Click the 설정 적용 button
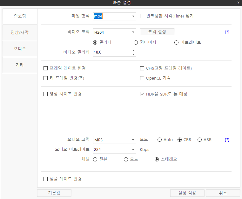The image size is (242, 199). click(x=187, y=193)
